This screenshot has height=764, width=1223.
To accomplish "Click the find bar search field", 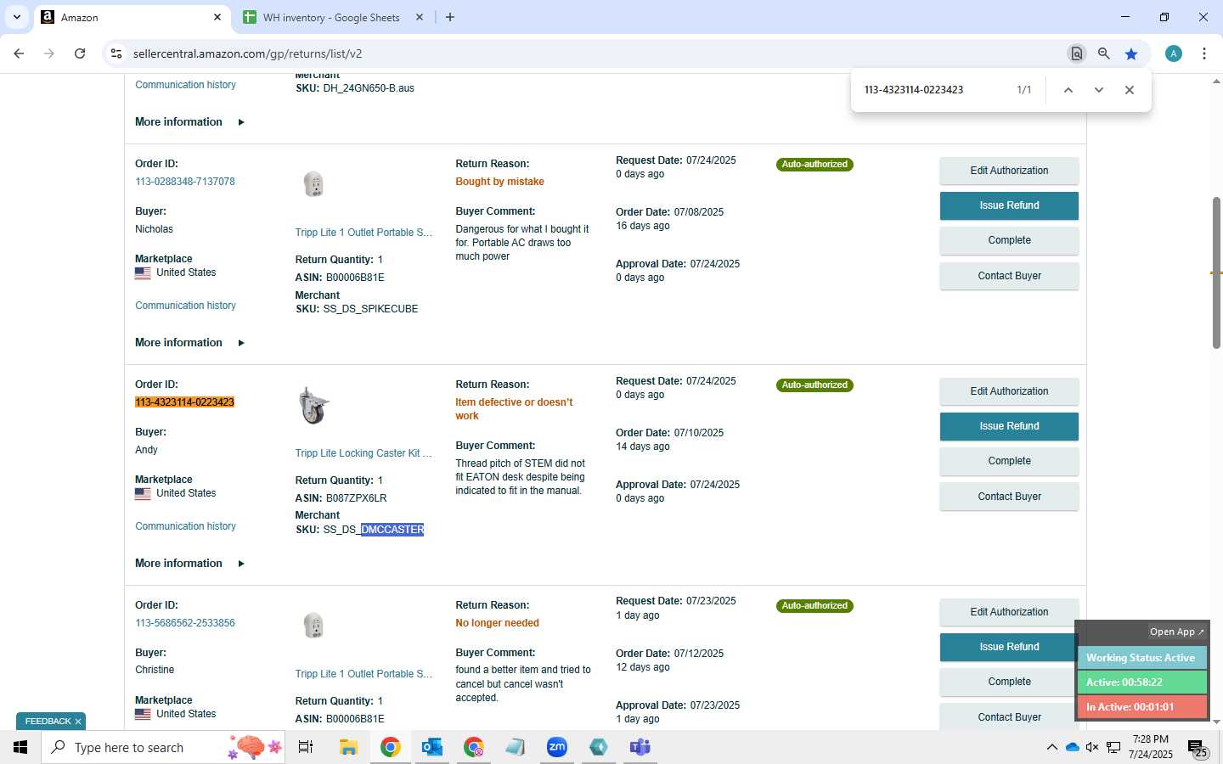I will 934,90.
